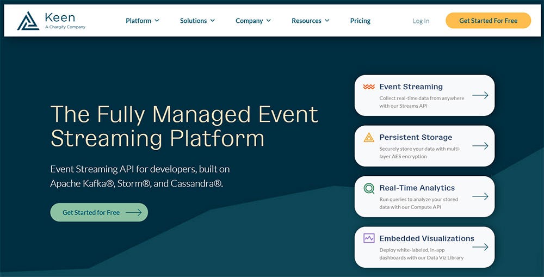Click the arrow on Event Streaming card
This screenshot has width=544, height=277.
point(480,95)
